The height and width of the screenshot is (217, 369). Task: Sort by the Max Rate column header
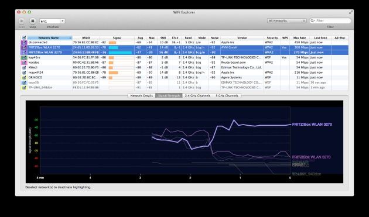point(299,38)
